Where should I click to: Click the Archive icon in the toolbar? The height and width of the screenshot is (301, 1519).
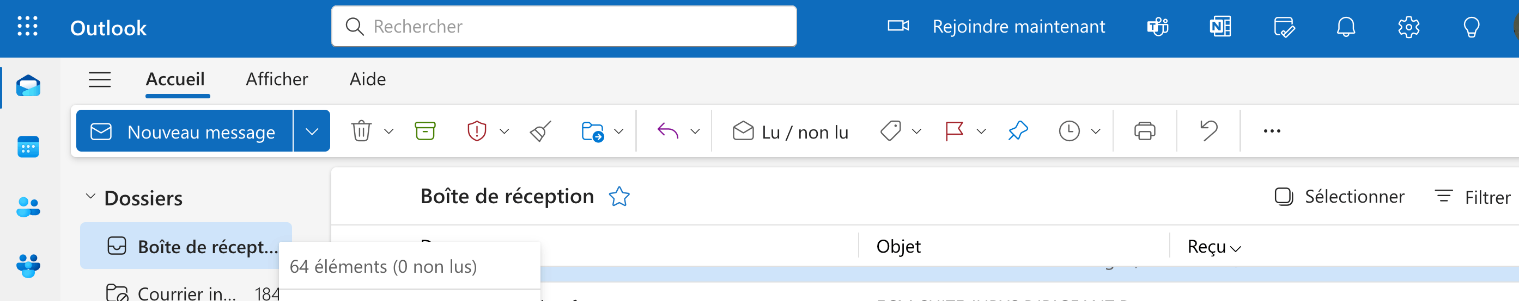point(424,131)
